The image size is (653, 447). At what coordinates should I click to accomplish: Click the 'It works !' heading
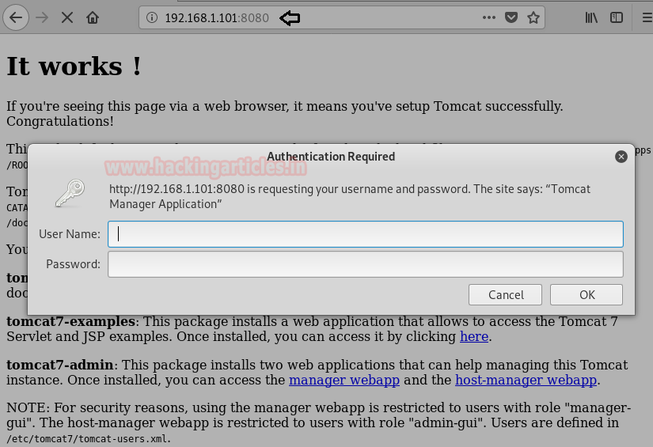pos(74,66)
